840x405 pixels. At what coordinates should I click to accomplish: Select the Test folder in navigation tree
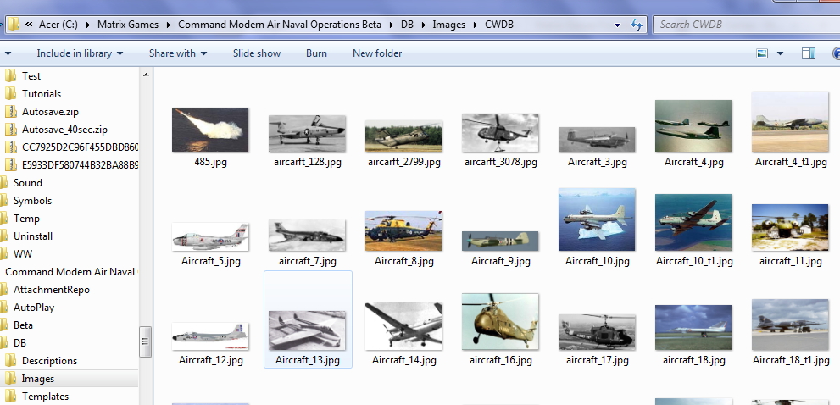click(31, 76)
